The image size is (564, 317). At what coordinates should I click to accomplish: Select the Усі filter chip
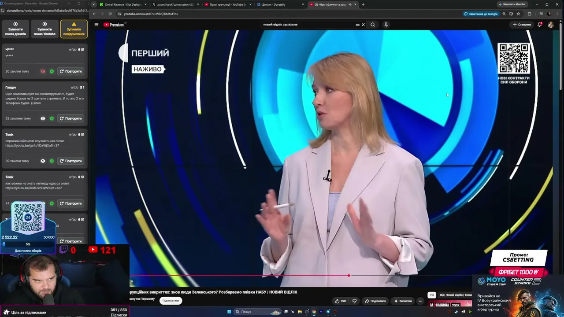tap(432, 295)
